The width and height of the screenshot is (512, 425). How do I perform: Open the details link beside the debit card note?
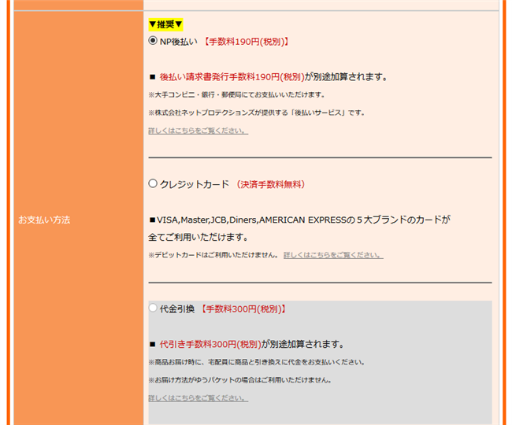pos(333,255)
